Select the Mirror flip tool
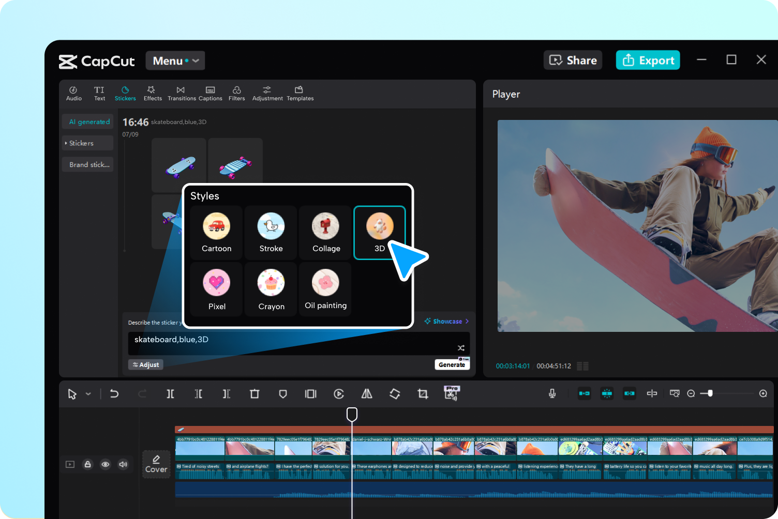Screen dimensions: 778x519 (x=367, y=394)
